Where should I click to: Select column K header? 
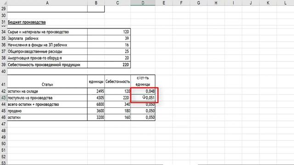[x=268, y=3]
